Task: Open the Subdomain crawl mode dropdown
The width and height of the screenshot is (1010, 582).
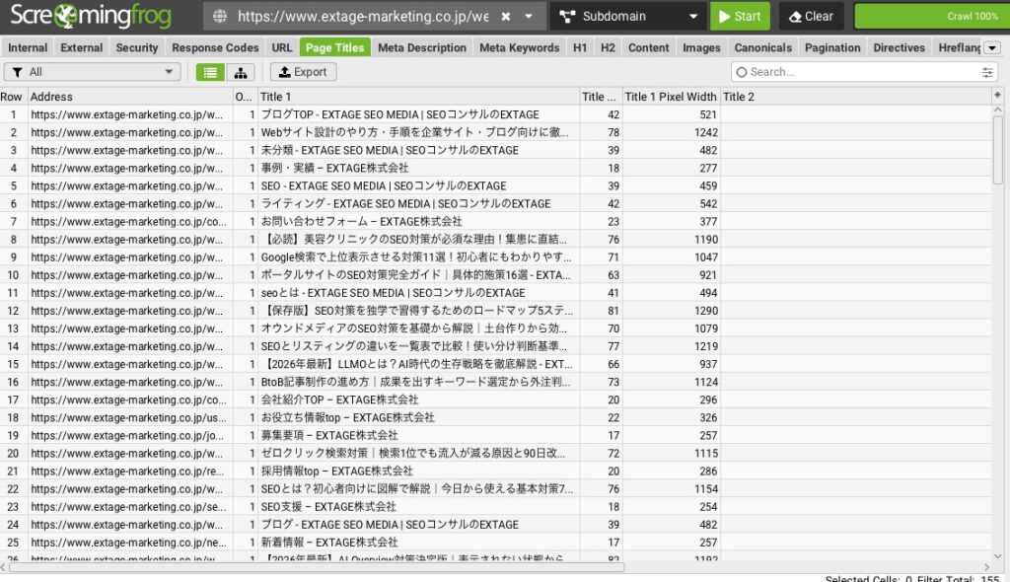Action: tap(627, 17)
